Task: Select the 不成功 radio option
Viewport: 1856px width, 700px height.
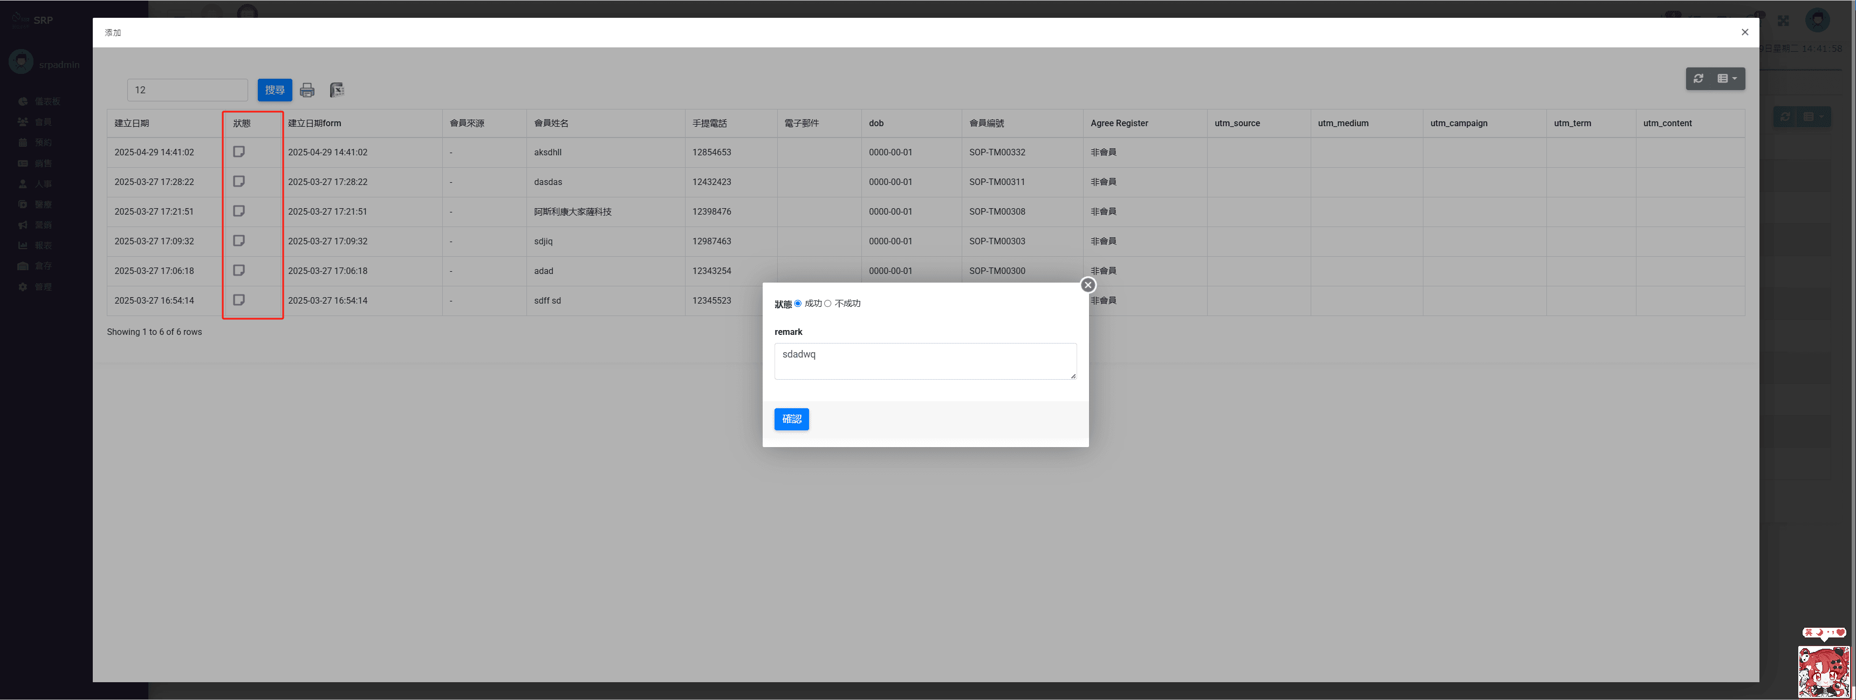Action: coord(828,303)
